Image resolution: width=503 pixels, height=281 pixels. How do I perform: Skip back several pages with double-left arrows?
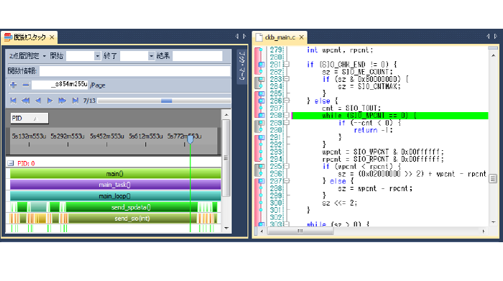click(25, 101)
